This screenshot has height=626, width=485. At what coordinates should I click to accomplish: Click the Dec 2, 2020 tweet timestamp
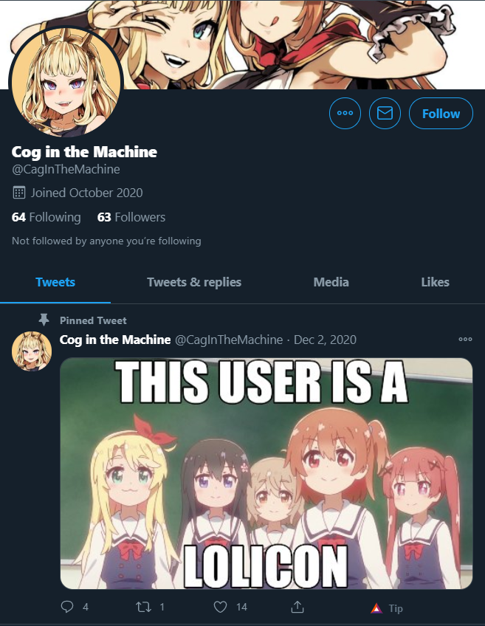coord(325,340)
